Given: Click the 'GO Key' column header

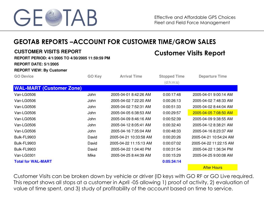Looking at the screenshot, I should [95, 76].
